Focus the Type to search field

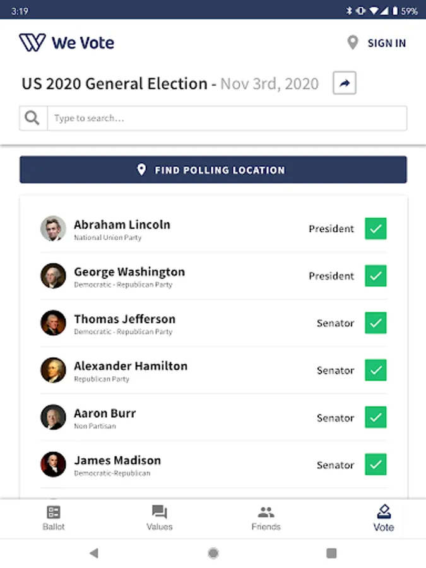(x=226, y=118)
